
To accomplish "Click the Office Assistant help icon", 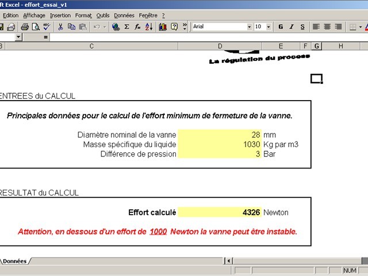I will [174, 27].
